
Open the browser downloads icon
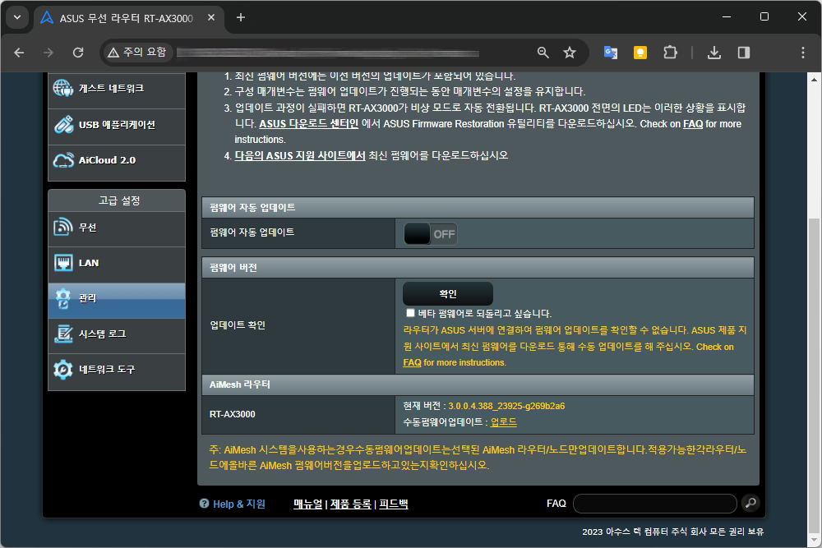714,53
